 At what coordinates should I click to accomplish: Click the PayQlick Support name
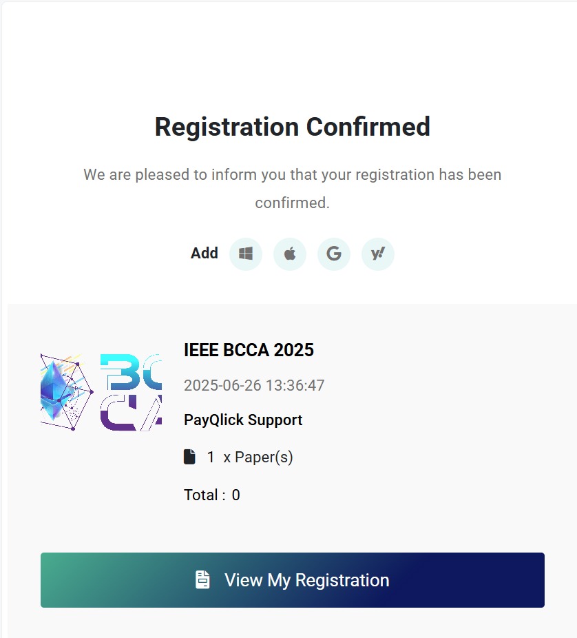tap(243, 420)
